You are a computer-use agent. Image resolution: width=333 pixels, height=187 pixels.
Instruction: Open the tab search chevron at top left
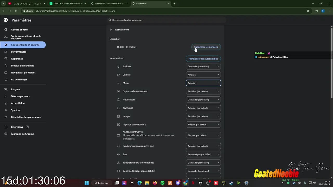point(4,4)
